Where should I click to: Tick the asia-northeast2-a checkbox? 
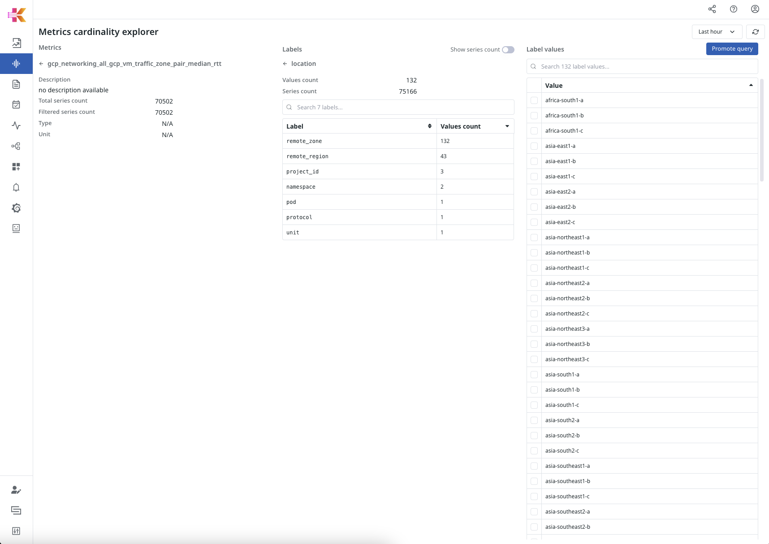(x=534, y=283)
